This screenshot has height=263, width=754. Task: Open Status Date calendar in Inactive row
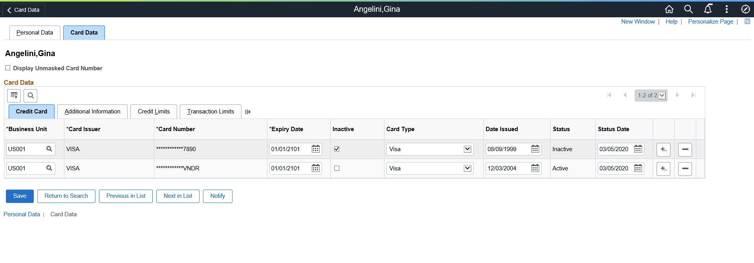tap(638, 149)
